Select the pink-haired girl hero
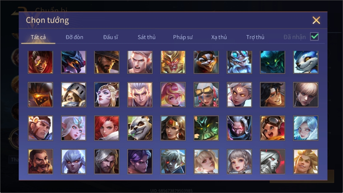The width and height of the screenshot is (343, 193). coord(173,95)
